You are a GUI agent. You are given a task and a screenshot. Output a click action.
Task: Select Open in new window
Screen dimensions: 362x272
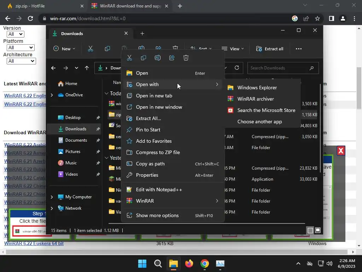(173, 107)
